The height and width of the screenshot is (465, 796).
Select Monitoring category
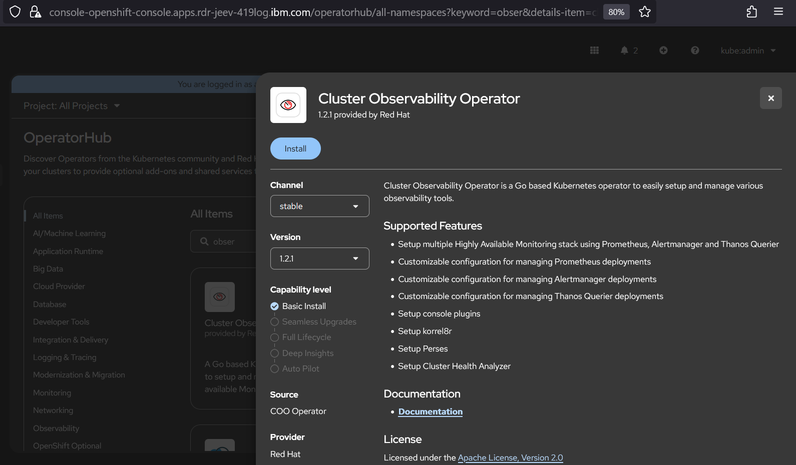(x=52, y=393)
